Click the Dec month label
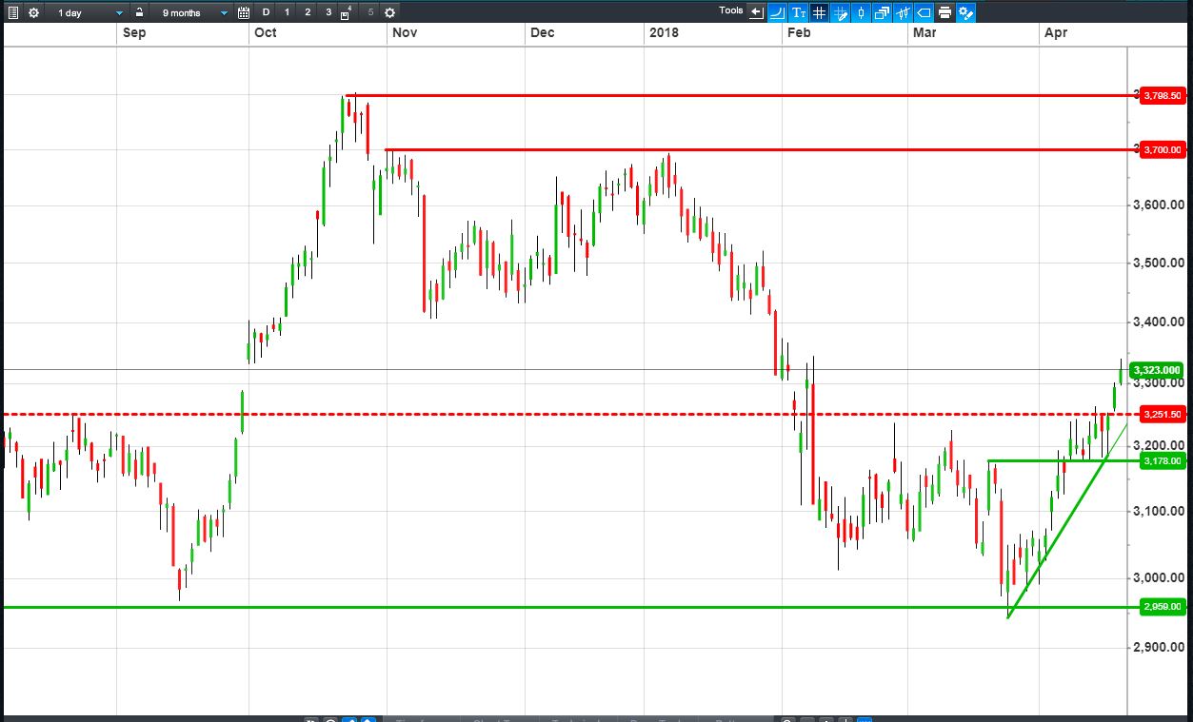The image size is (1193, 722). pyautogui.click(x=543, y=32)
